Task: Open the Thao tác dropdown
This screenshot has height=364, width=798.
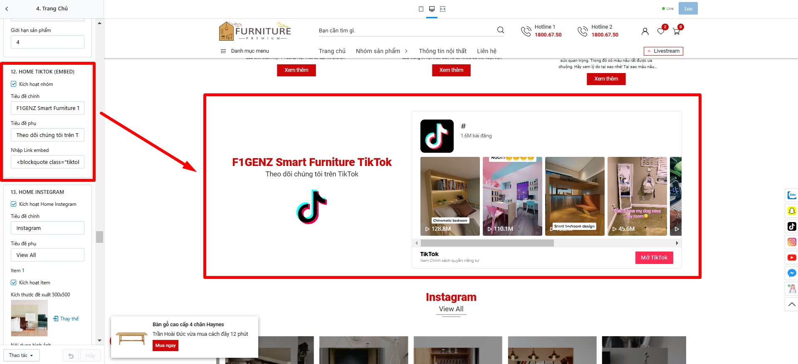Action: pyautogui.click(x=22, y=355)
